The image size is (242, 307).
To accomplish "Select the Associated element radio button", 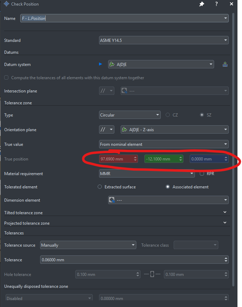I will point(168,187).
